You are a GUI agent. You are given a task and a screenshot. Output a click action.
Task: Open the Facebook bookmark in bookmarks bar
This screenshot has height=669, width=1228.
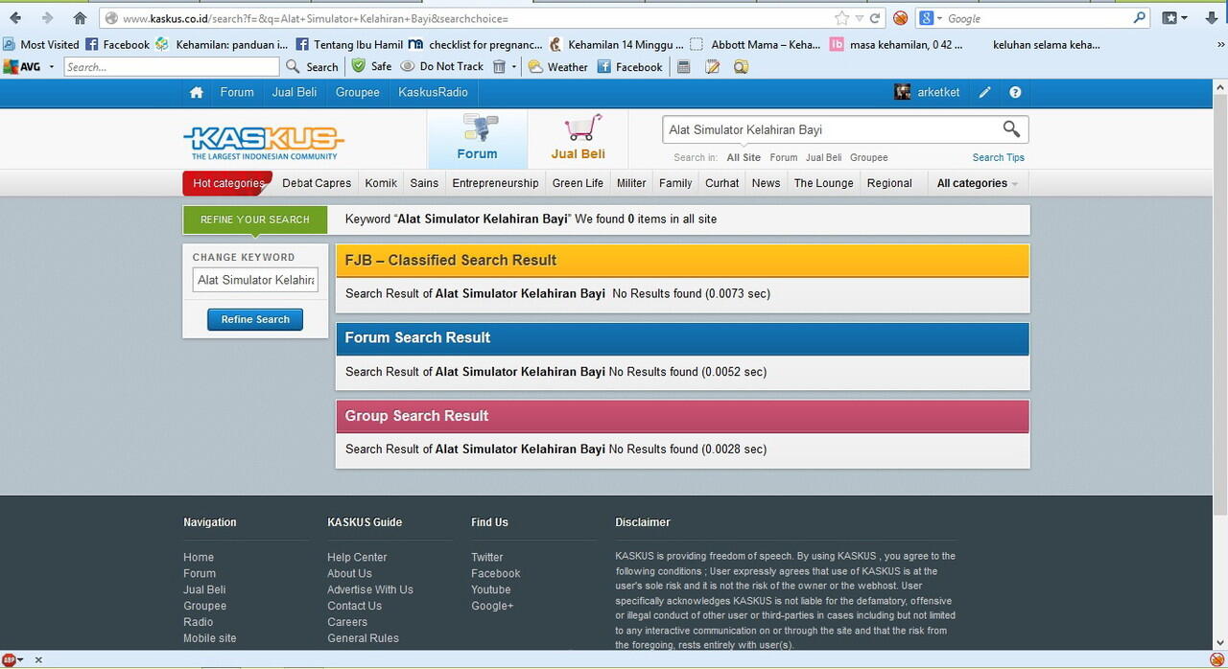[x=117, y=44]
